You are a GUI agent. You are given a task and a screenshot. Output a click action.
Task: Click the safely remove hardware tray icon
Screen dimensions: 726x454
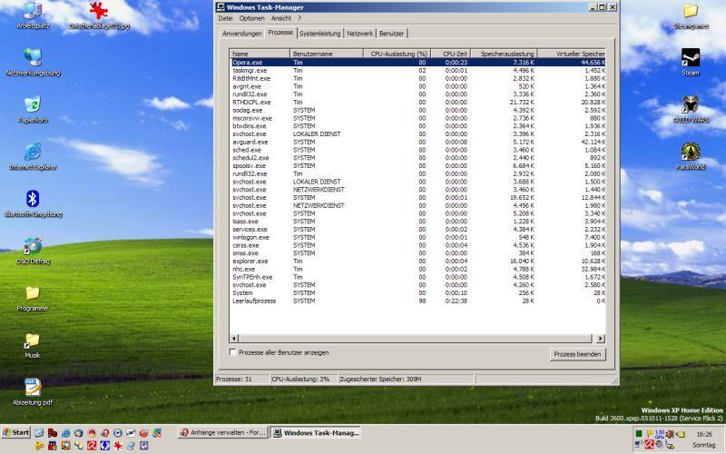670,445
